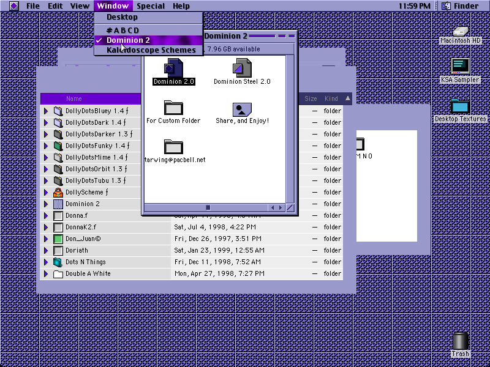Open the For Custom Folder icon
This screenshot has height=367, width=490.
click(173, 108)
